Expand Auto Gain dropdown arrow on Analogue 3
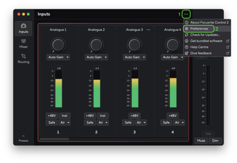The width and height of the screenshot is (237, 163). (144, 57)
